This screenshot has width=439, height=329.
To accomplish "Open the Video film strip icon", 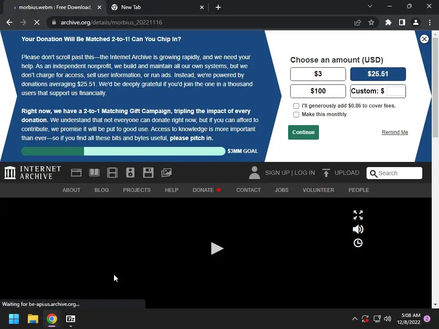I will tap(112, 173).
